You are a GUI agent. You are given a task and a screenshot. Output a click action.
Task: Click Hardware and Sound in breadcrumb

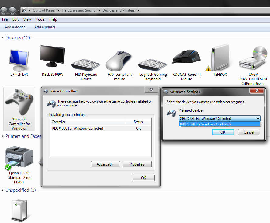tap(78, 10)
